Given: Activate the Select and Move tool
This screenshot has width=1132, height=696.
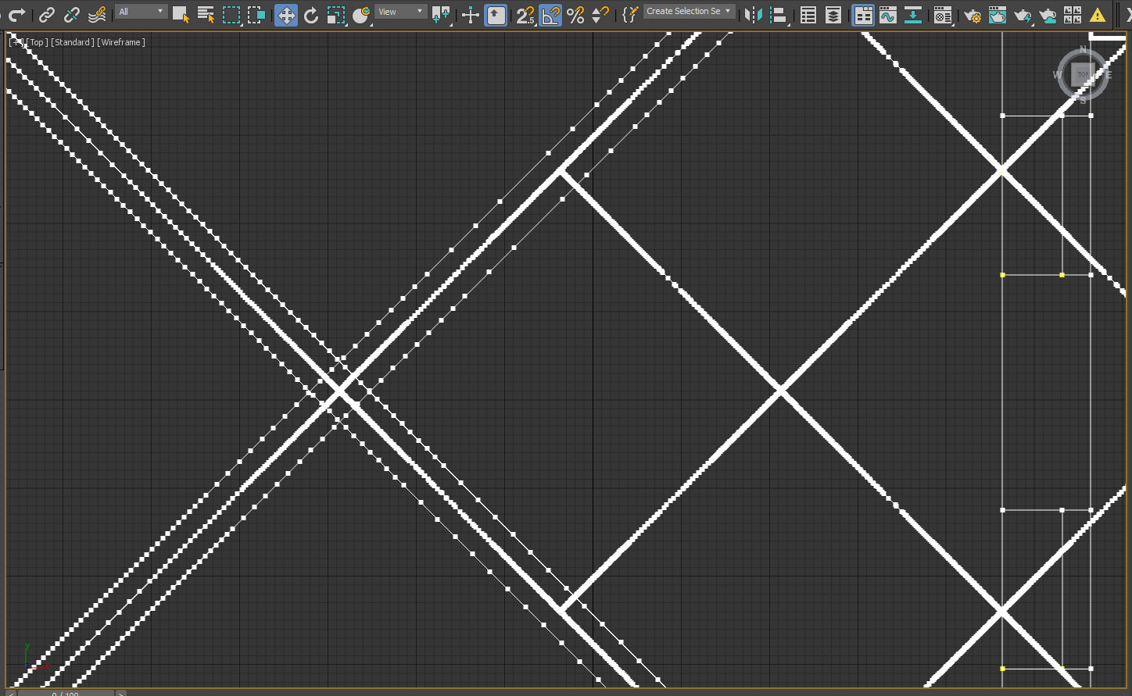Looking at the screenshot, I should click(286, 14).
